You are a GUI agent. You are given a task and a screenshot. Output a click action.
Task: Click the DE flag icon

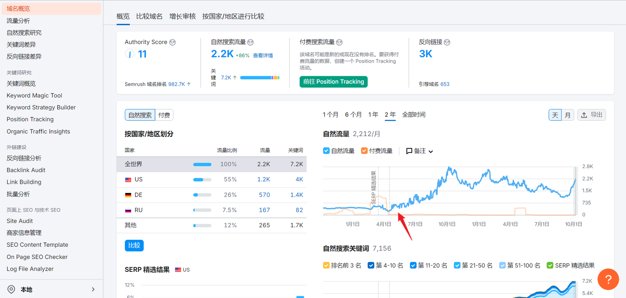[128, 195]
